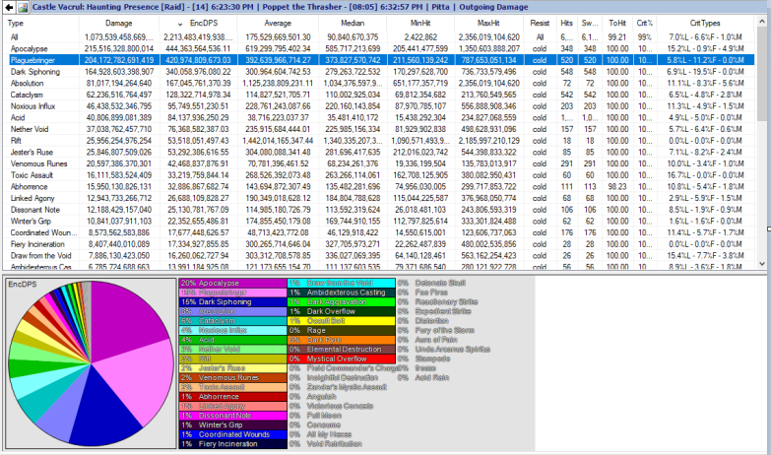771x455 pixels.
Task: Click the picture export icon
Action: click(x=23, y=7)
